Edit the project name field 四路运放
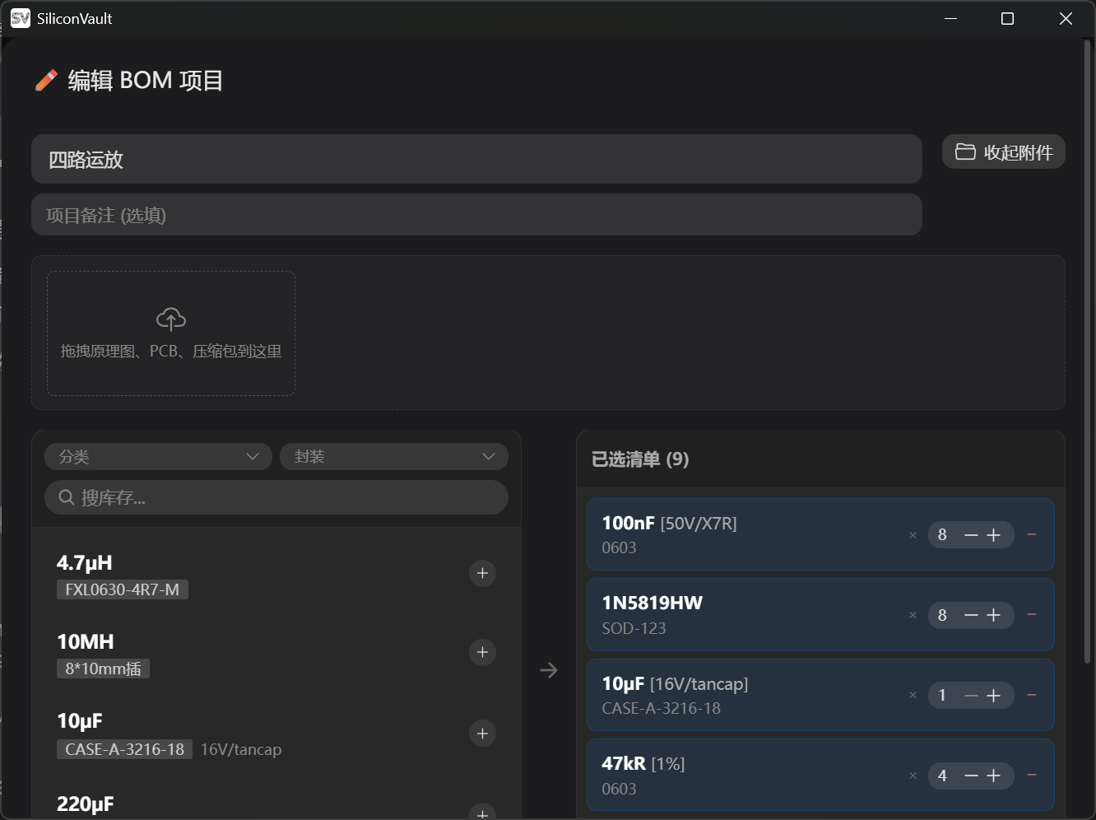The width and height of the screenshot is (1096, 820). [476, 159]
